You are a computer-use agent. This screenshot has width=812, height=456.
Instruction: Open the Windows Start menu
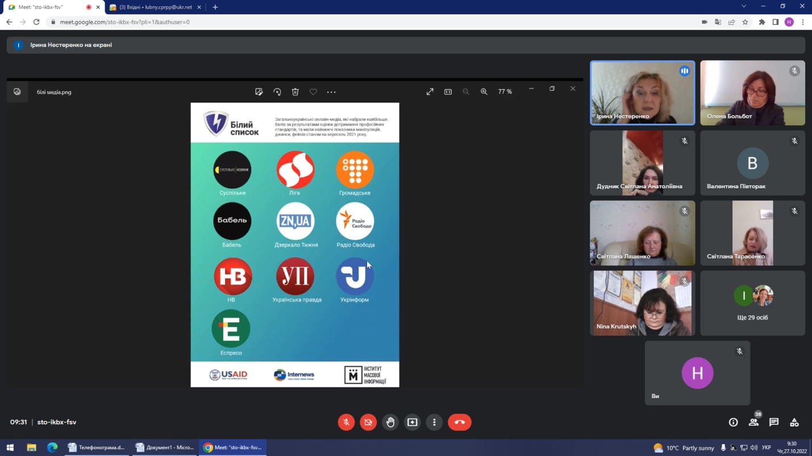click(x=10, y=447)
